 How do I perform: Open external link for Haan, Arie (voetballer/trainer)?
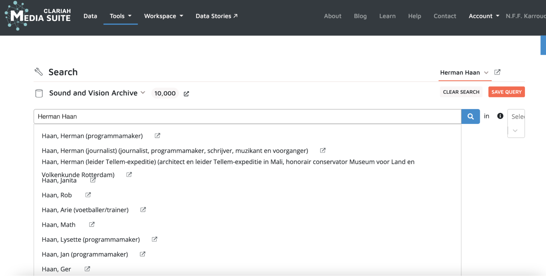pyautogui.click(x=143, y=210)
